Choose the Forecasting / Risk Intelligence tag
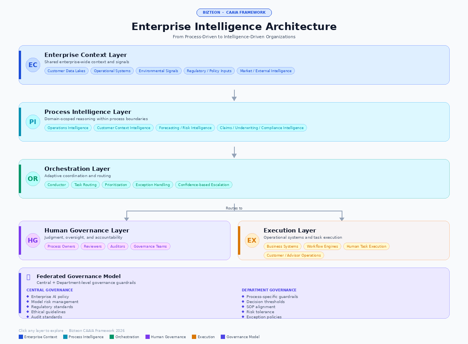This screenshot has width=468, height=344. point(185,128)
